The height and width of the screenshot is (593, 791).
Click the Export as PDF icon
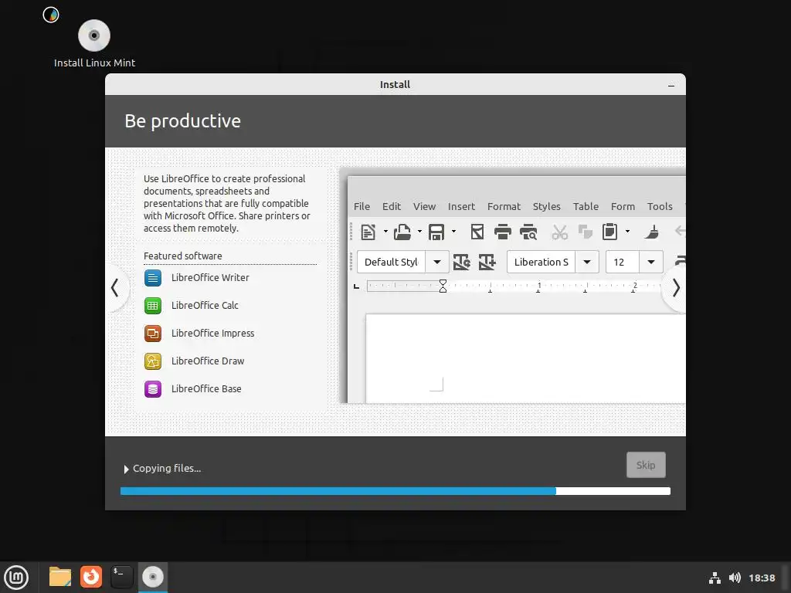click(477, 232)
